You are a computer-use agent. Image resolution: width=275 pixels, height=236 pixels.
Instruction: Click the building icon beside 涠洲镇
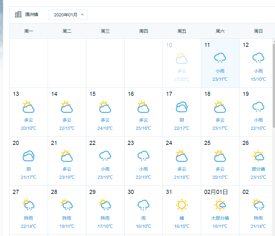point(18,14)
